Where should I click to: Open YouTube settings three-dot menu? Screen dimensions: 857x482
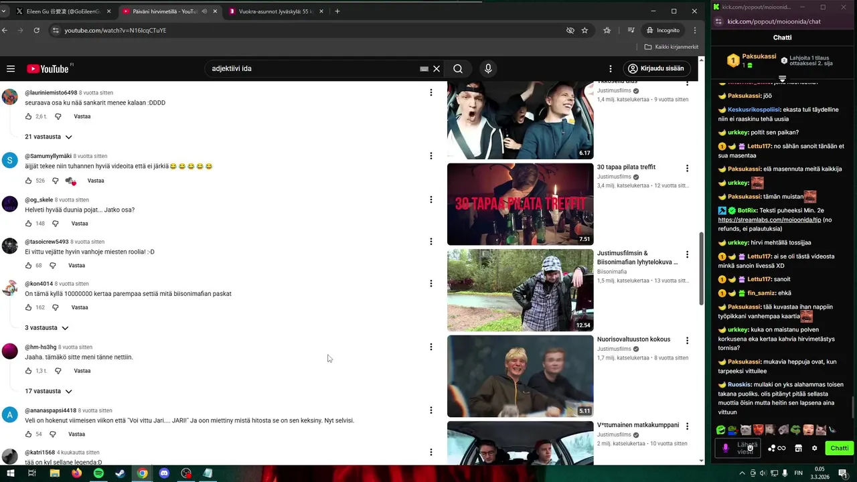click(x=610, y=68)
